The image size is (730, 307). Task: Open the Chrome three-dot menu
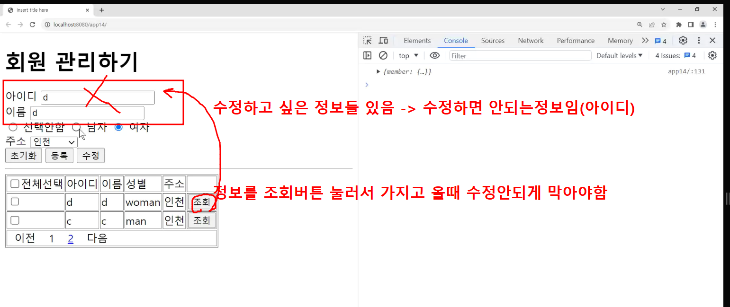coord(715,25)
